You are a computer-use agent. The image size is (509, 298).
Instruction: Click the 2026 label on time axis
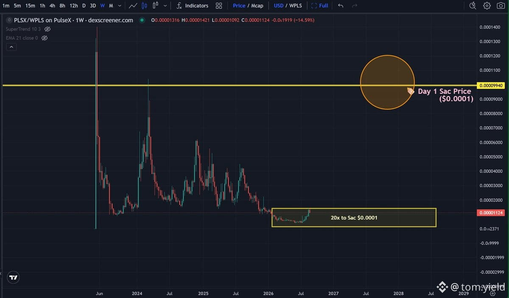point(268,293)
